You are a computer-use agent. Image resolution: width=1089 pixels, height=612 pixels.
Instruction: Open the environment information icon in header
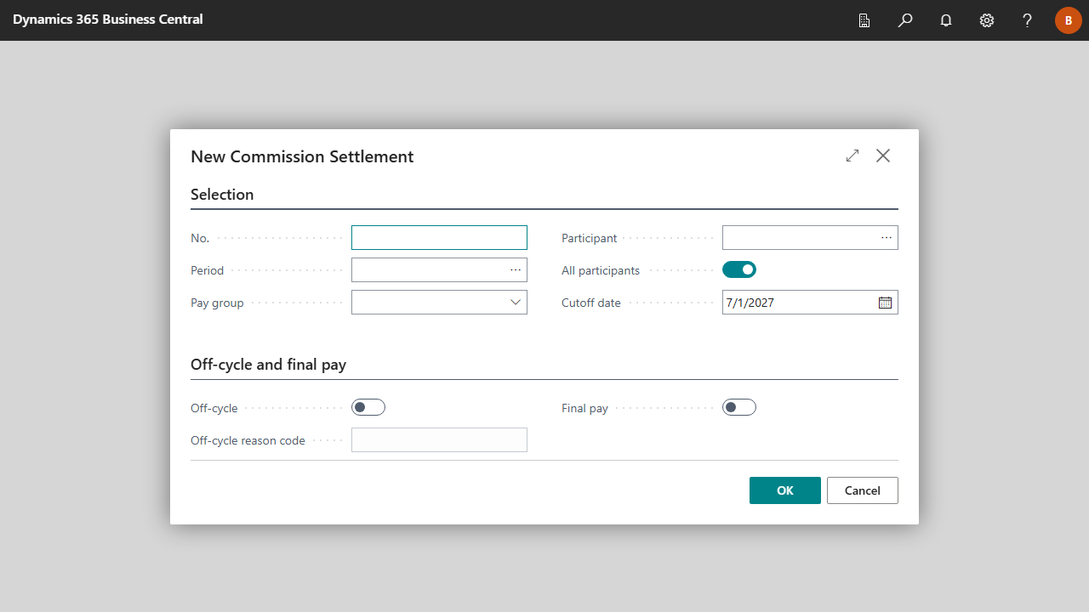point(864,20)
